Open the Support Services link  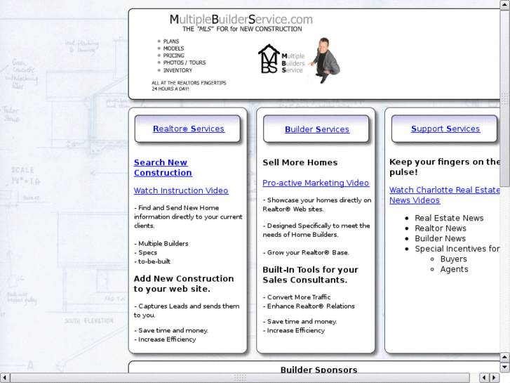pyautogui.click(x=445, y=129)
